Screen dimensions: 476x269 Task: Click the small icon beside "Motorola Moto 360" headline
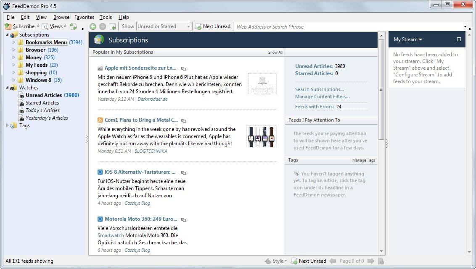tap(183, 219)
